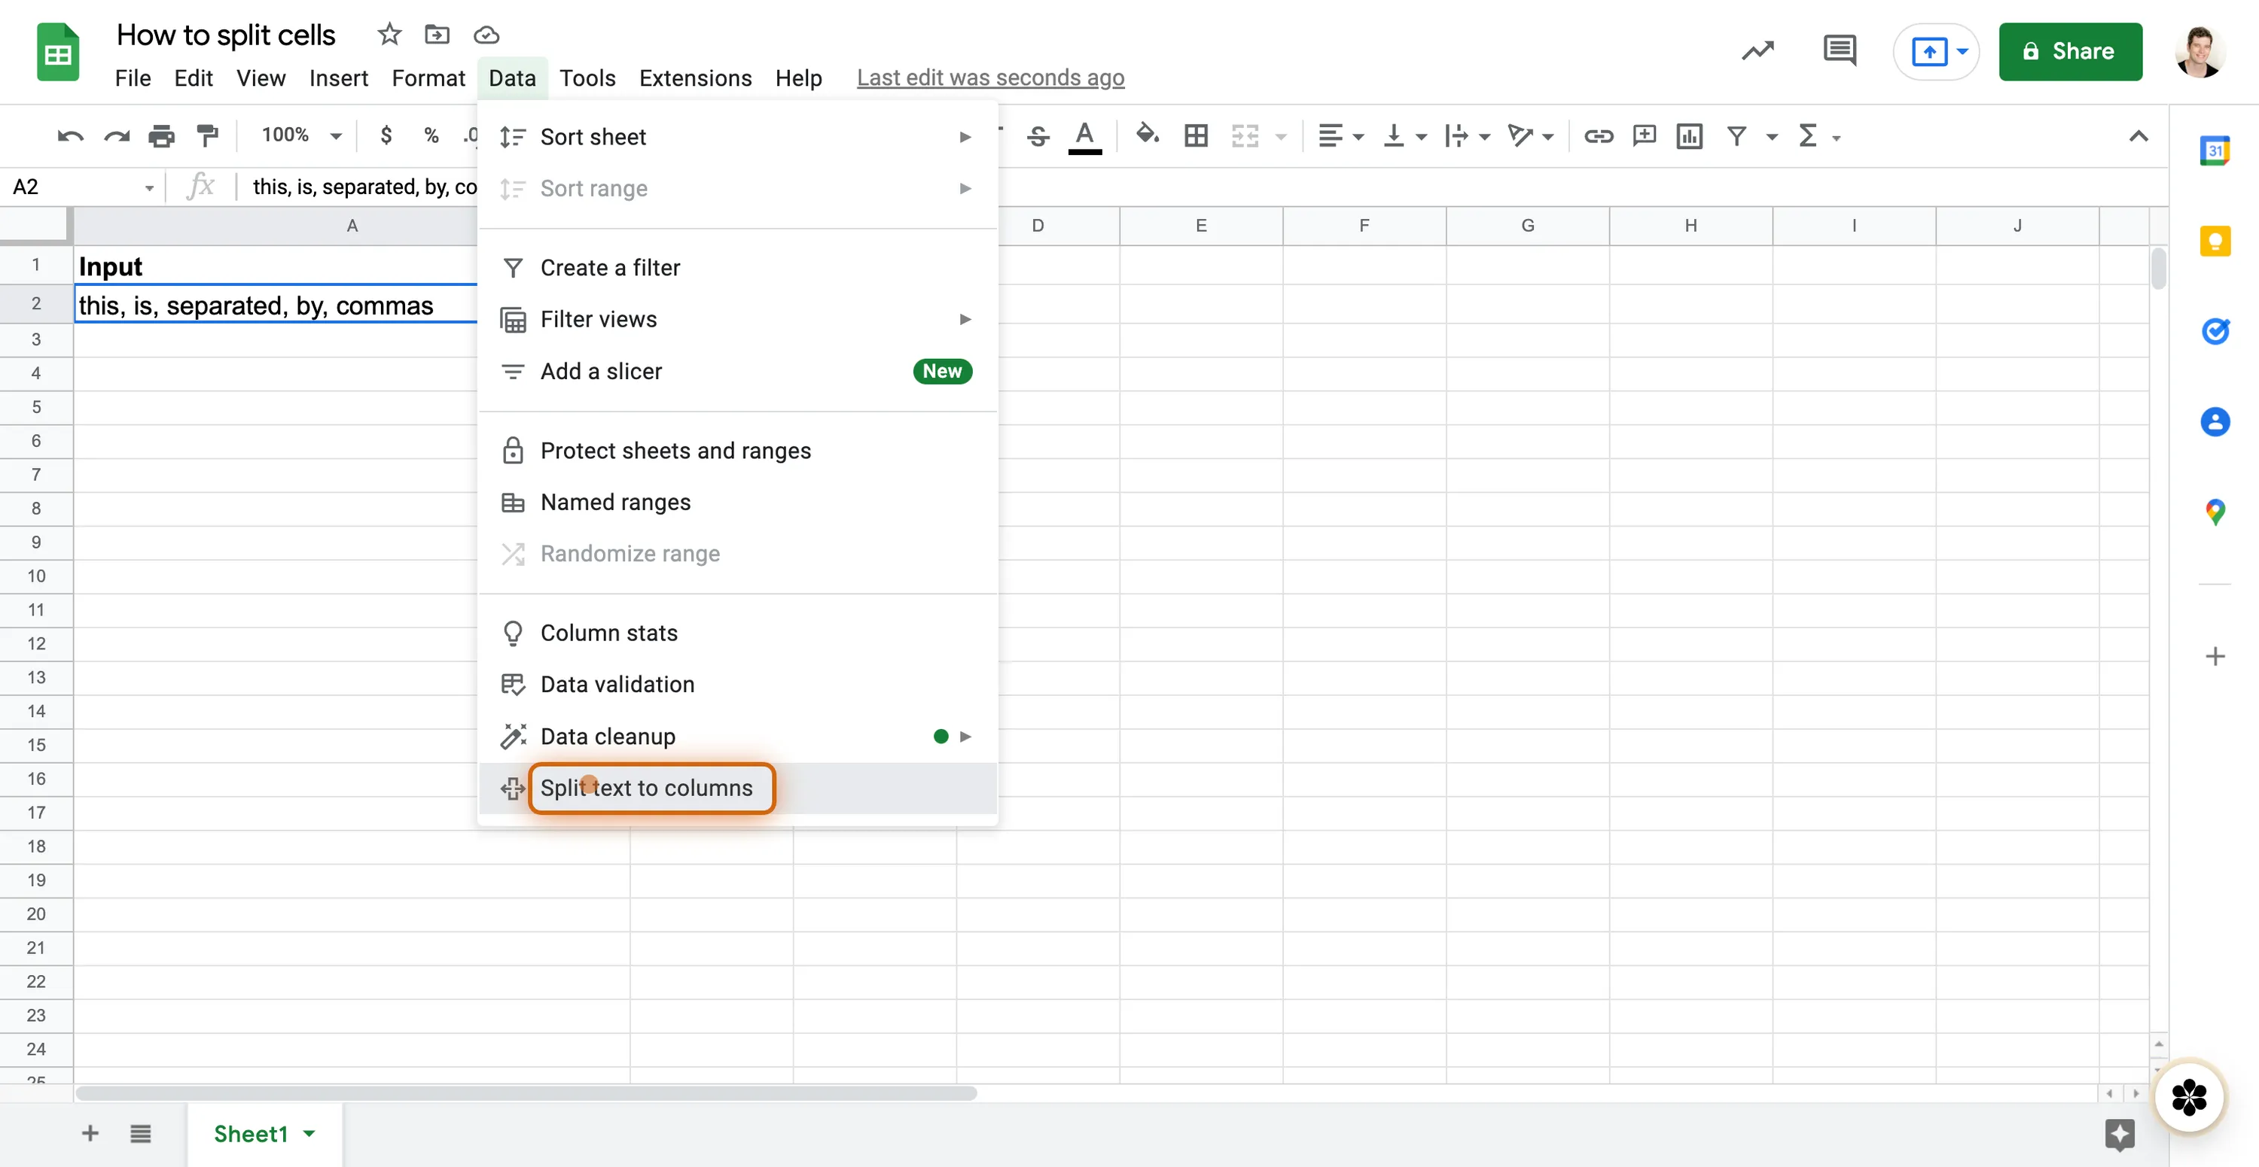This screenshot has width=2259, height=1167.
Task: Click the Insert comment icon
Action: (x=1645, y=135)
